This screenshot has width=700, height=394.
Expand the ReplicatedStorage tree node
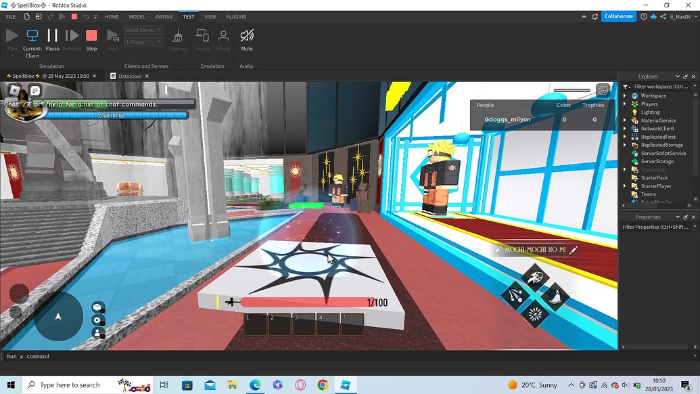pos(625,145)
